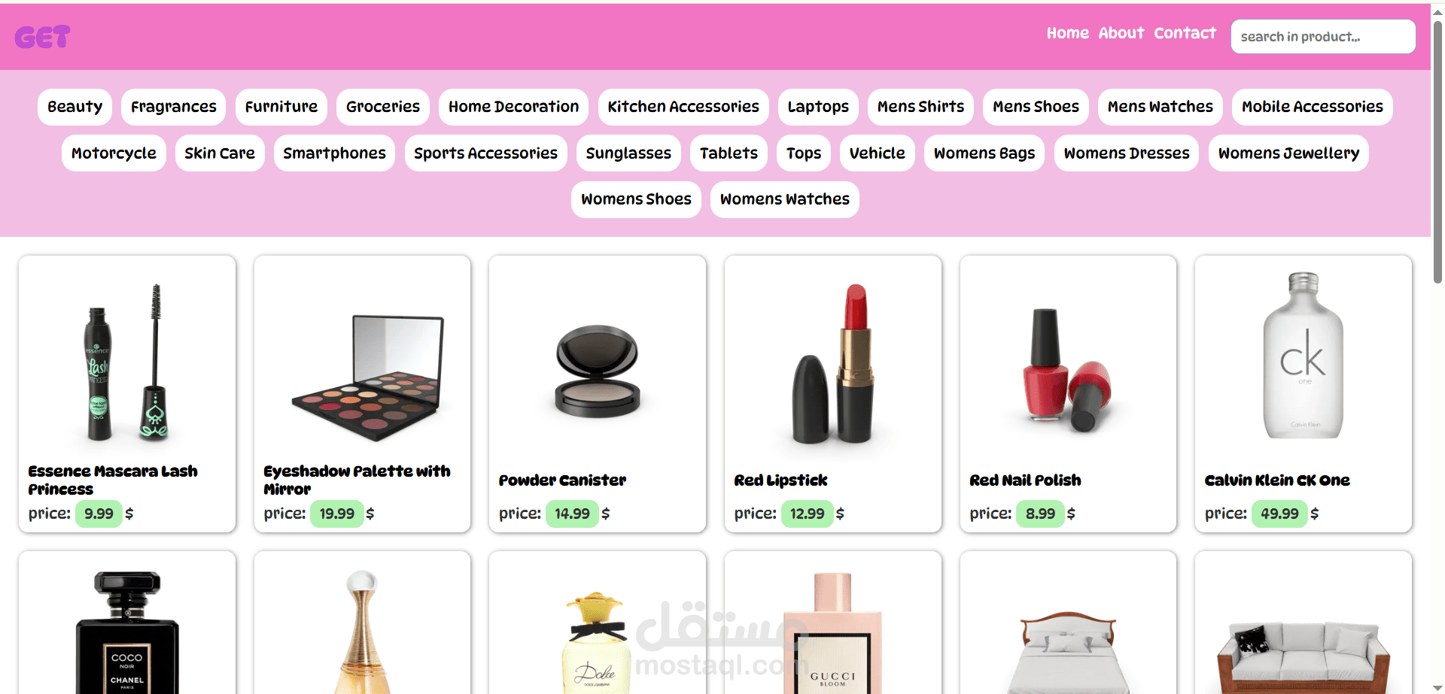
Task: Show Skin Care products
Action: point(220,153)
